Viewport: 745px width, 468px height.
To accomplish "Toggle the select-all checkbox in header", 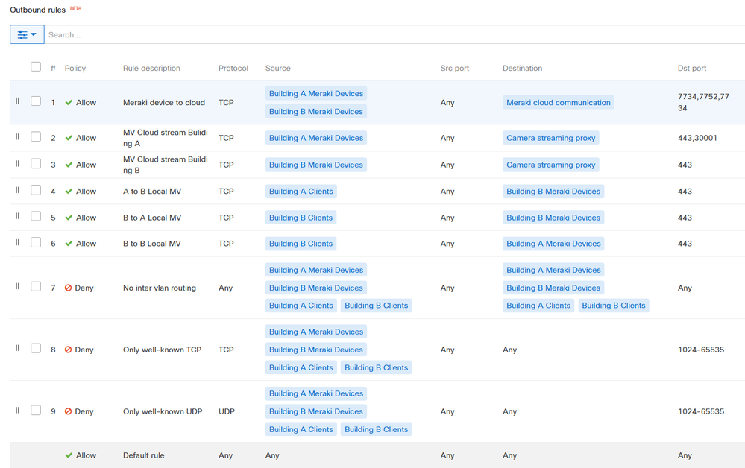I will point(36,67).
